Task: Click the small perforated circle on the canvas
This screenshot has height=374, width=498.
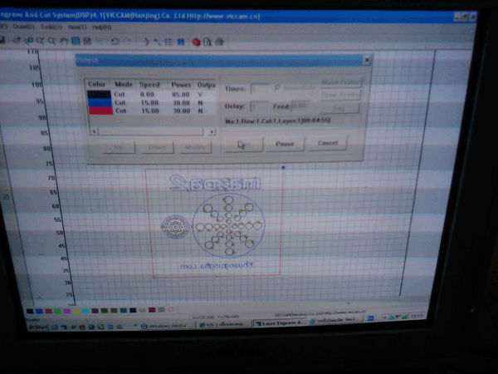Action: pyautogui.click(x=175, y=227)
